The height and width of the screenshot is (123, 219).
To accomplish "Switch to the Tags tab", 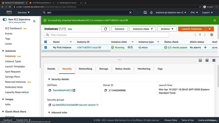I will click(160, 69).
